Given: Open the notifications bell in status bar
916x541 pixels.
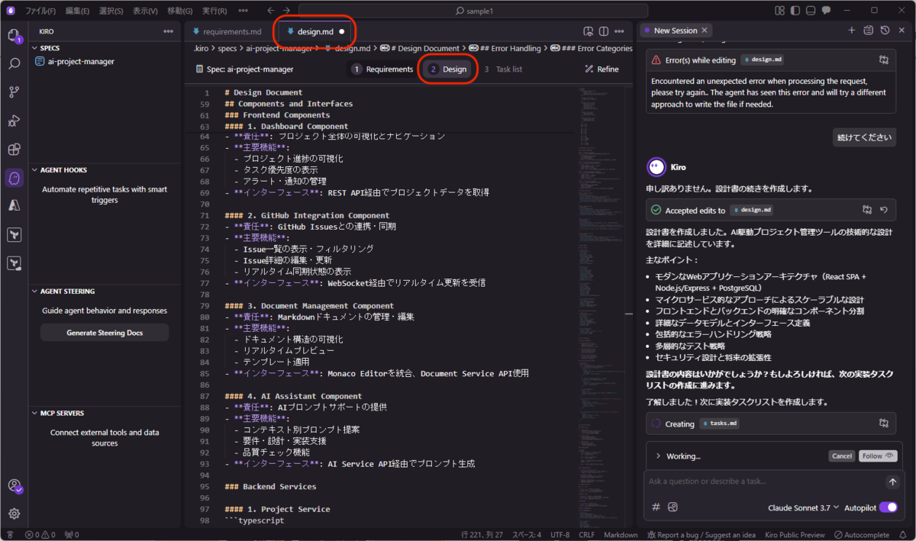Looking at the screenshot, I should pyautogui.click(x=904, y=534).
